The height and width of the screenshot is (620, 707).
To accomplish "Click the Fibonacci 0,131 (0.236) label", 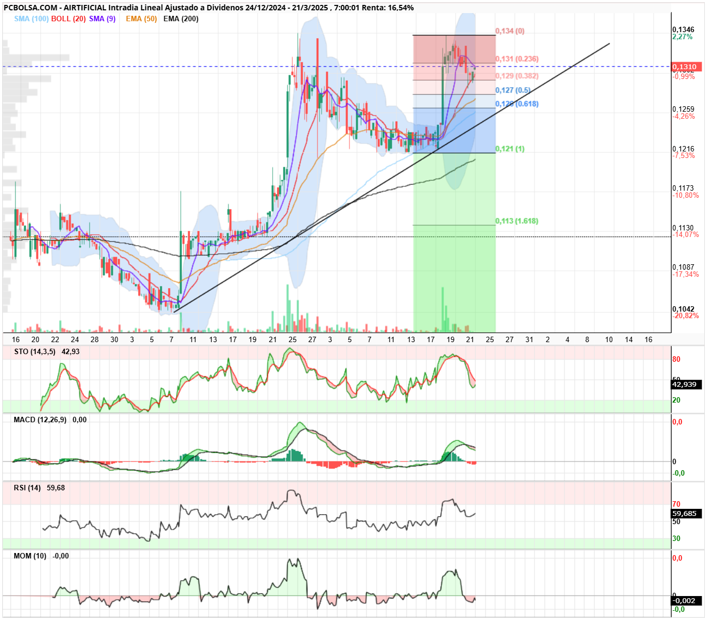I will 517,59.
